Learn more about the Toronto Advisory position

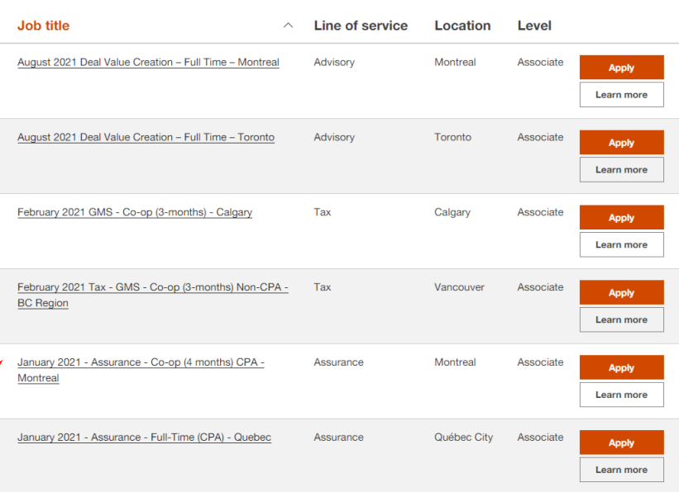(x=621, y=170)
